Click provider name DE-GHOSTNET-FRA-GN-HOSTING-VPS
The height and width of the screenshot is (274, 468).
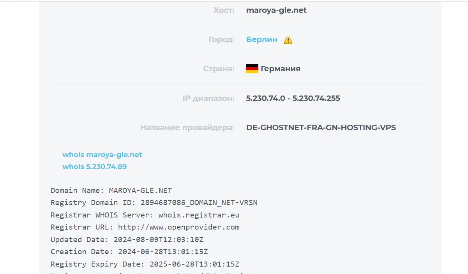321,127
